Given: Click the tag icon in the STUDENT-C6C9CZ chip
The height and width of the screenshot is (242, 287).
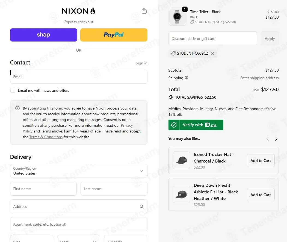Looking at the screenshot, I should click(173, 53).
